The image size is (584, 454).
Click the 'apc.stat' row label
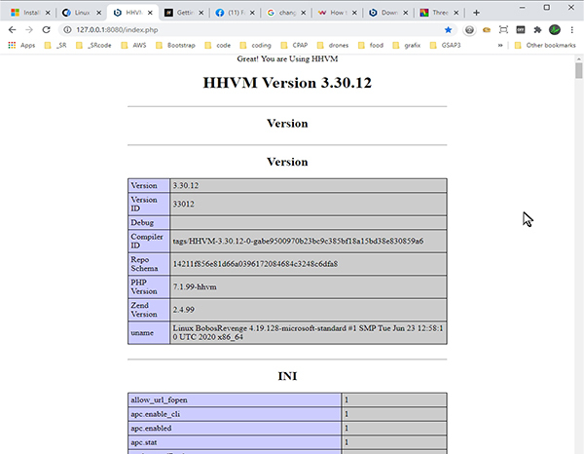[144, 442]
